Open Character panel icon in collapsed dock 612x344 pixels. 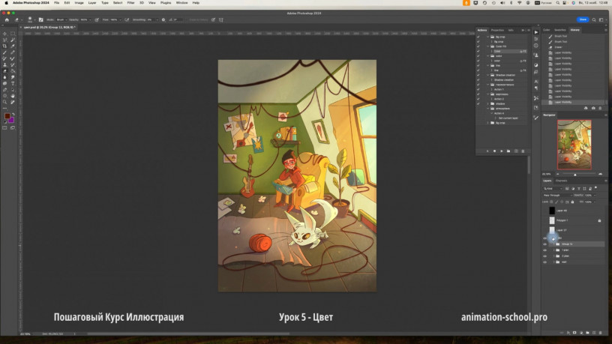[x=536, y=82]
